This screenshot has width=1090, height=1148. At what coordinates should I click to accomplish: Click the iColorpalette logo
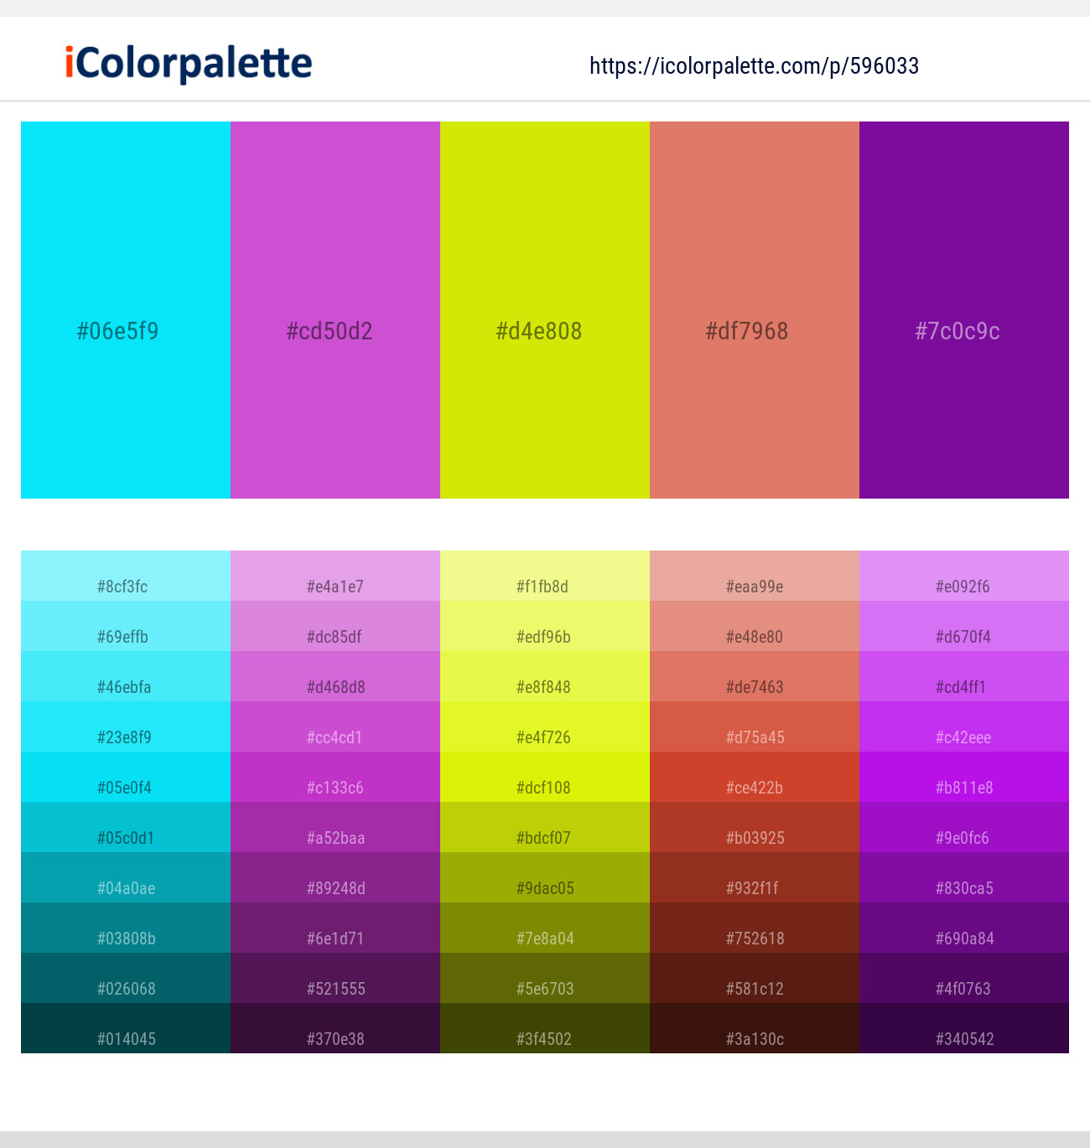189,64
